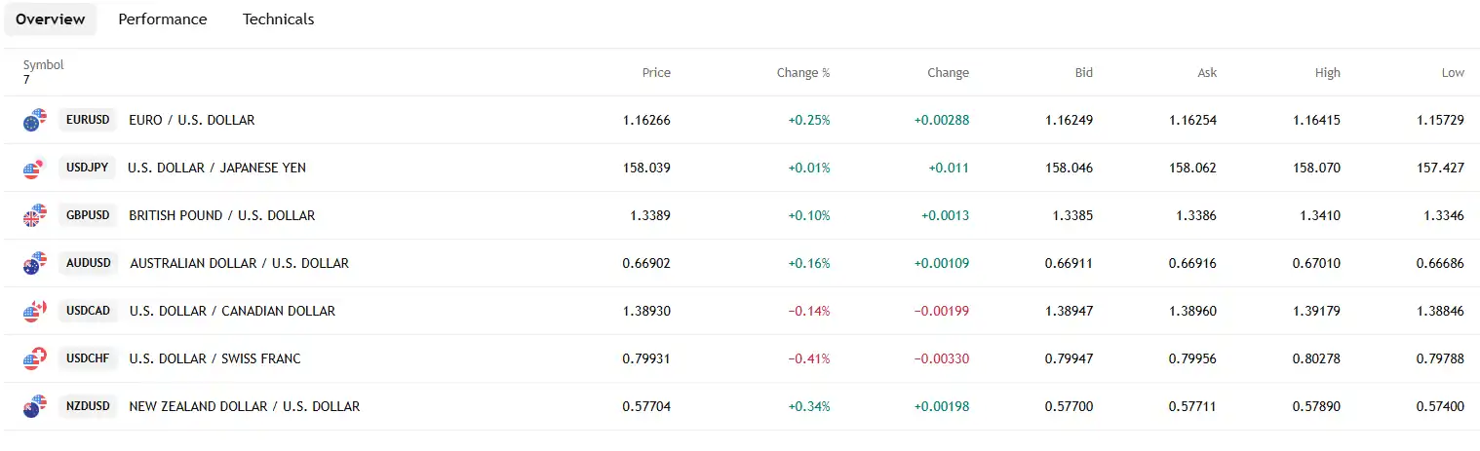The image size is (1480, 451).
Task: Sort the table by Bid column
Action: pos(1083,73)
